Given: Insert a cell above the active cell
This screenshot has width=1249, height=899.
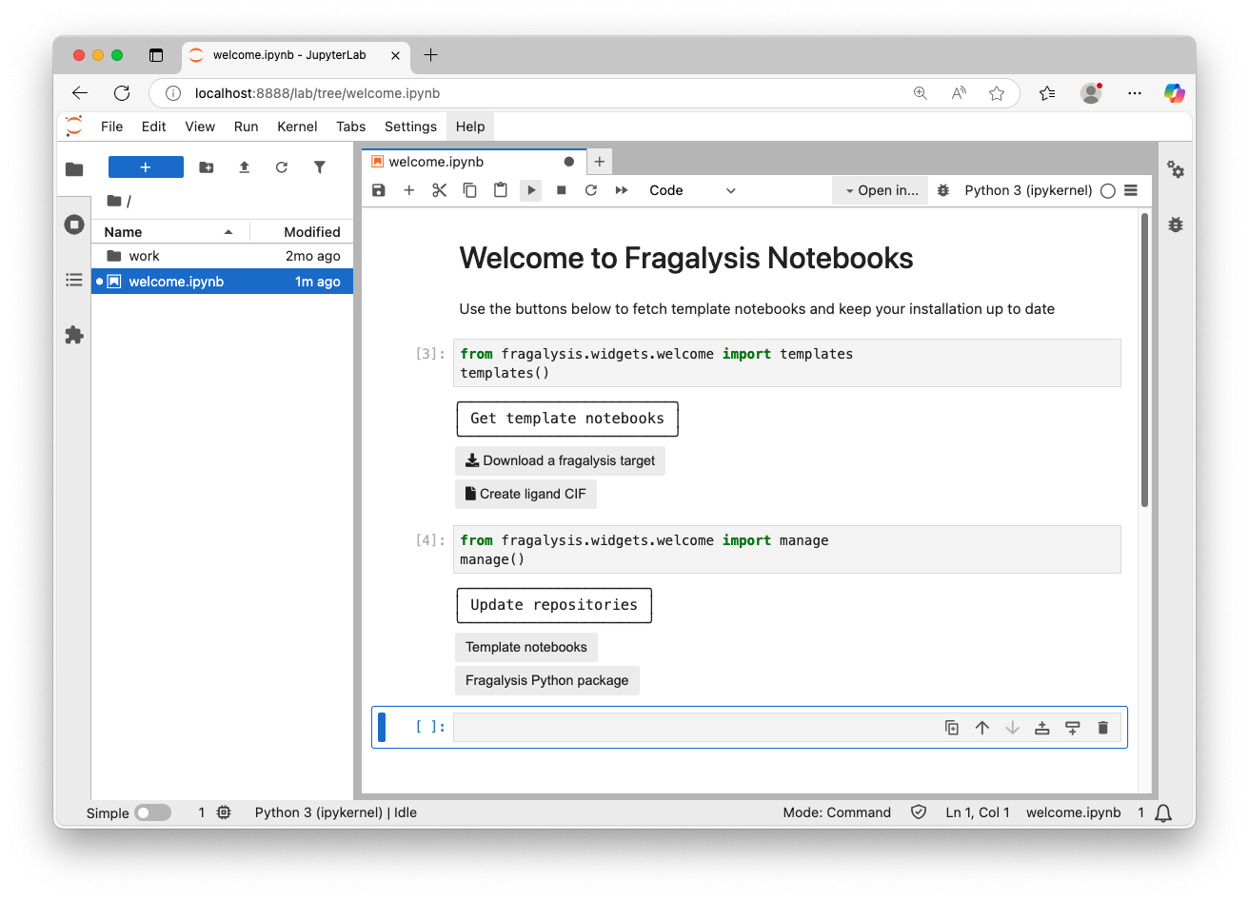Looking at the screenshot, I should point(1042,728).
